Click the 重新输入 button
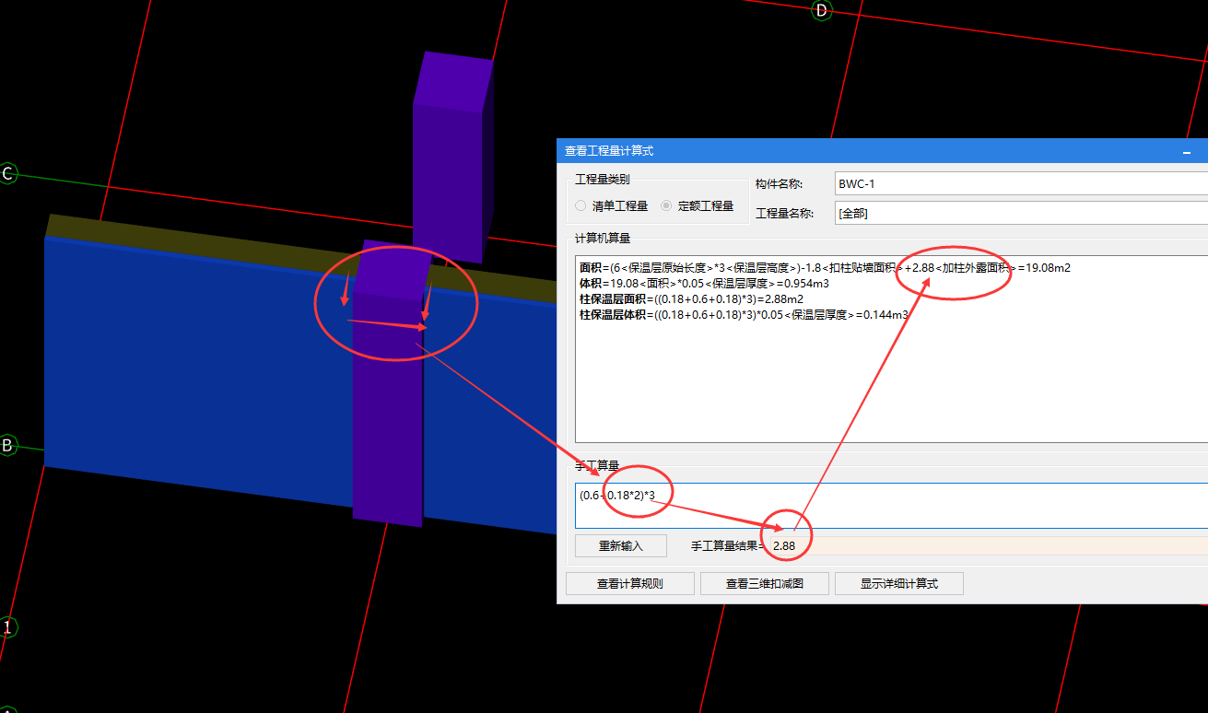Image resolution: width=1208 pixels, height=713 pixels. click(621, 545)
